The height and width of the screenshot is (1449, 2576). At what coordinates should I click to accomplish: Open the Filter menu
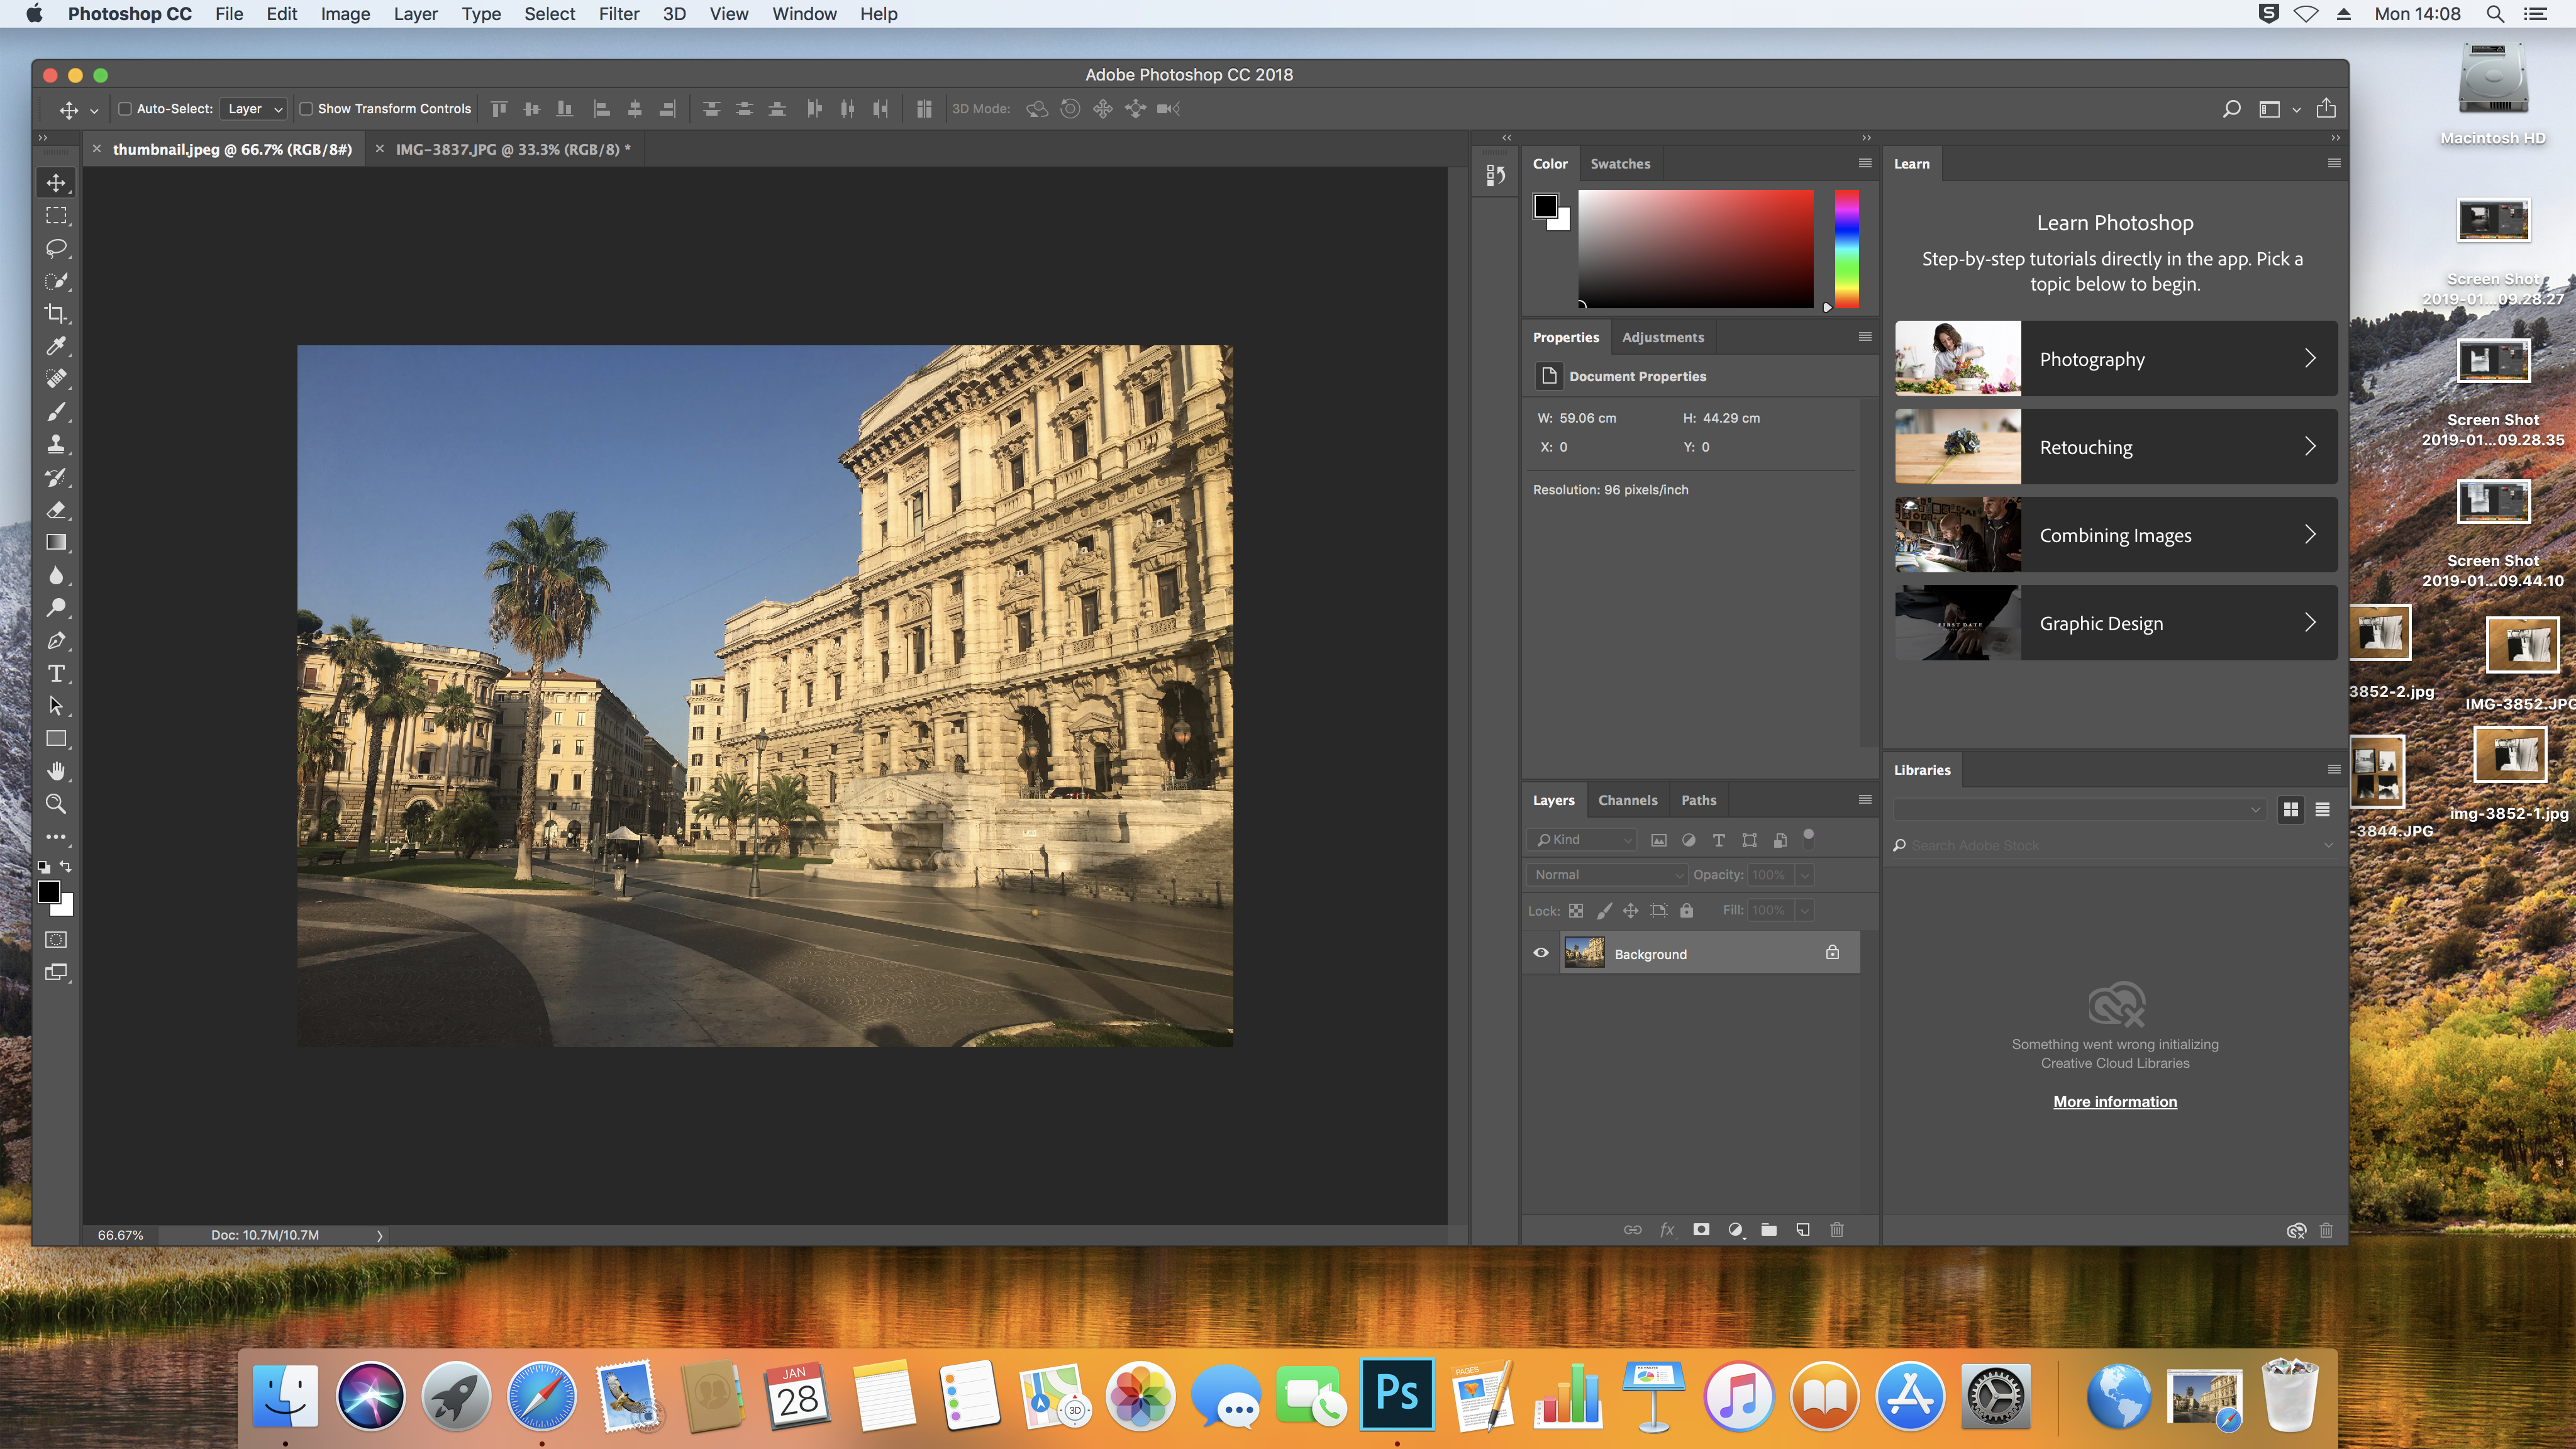coord(618,14)
